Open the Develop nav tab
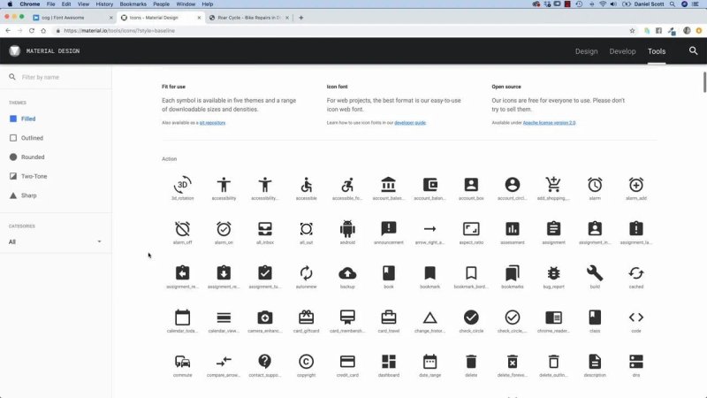 (622, 51)
